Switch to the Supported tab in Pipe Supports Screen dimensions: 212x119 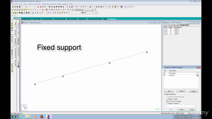184,25
